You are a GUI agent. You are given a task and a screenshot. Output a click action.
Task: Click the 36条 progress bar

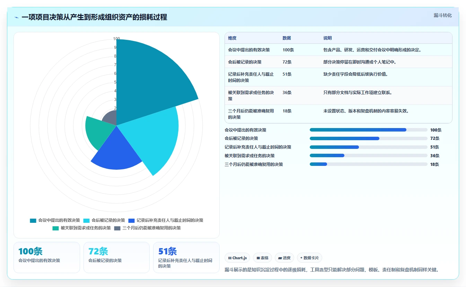coord(368,155)
